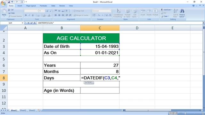The image size is (205, 115).
Task: Click the Wrap Text button
Action: coord(79,11)
